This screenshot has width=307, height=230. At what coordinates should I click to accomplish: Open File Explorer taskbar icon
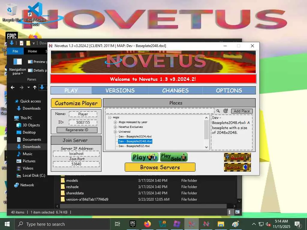tap(221, 224)
